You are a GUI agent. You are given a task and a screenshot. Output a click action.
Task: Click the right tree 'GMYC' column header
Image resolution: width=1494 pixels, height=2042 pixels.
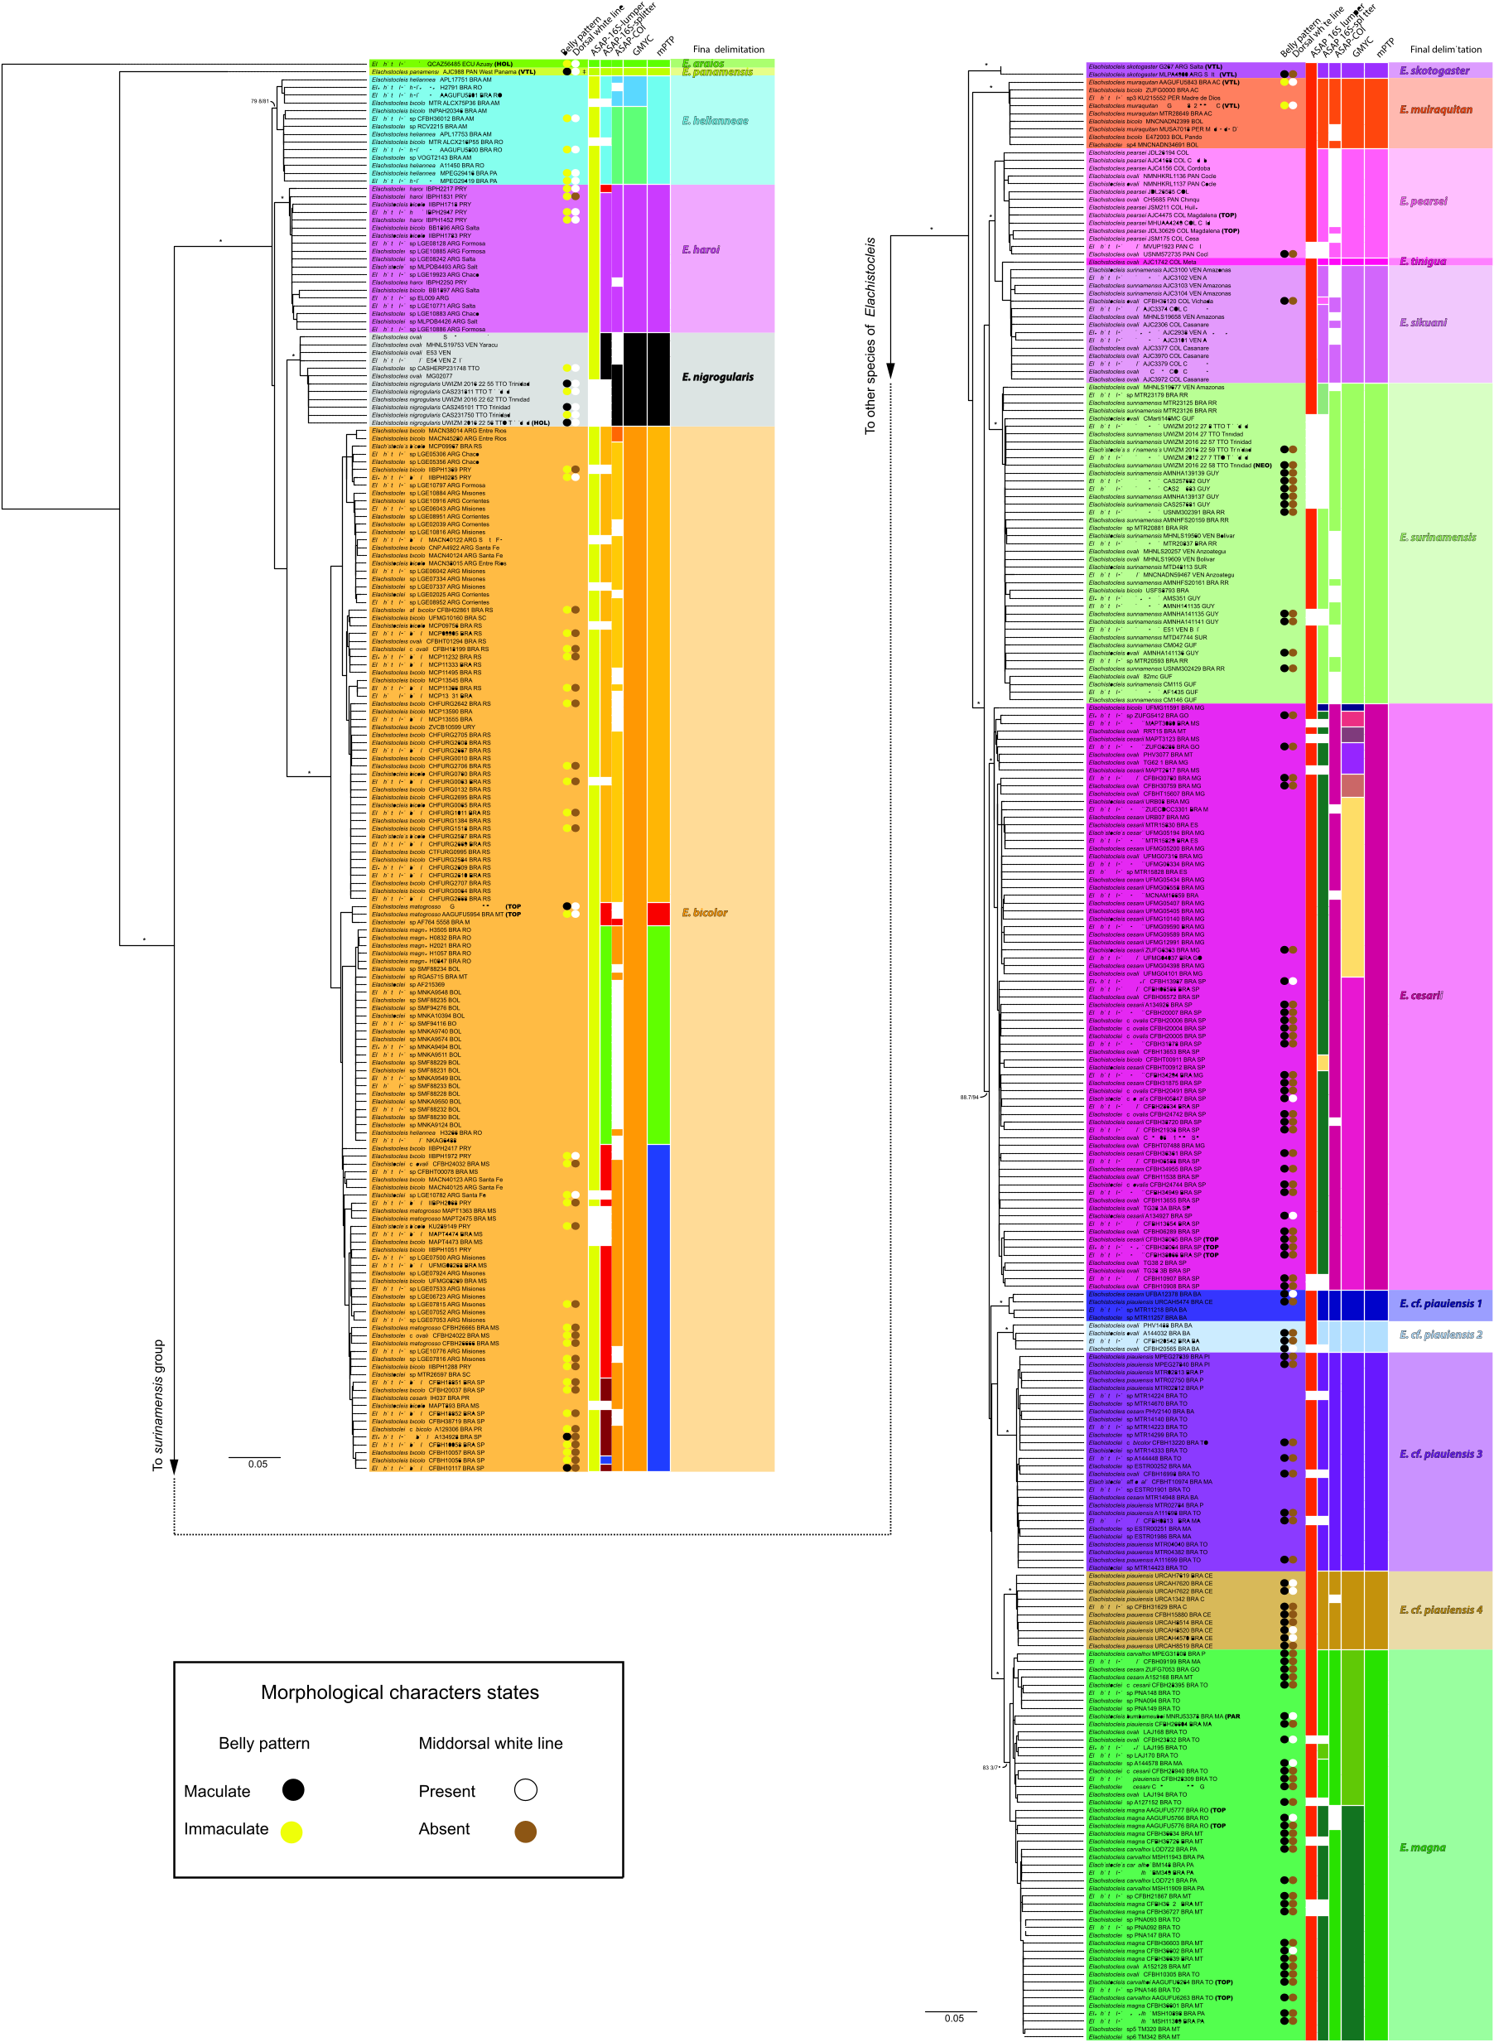tap(1363, 46)
